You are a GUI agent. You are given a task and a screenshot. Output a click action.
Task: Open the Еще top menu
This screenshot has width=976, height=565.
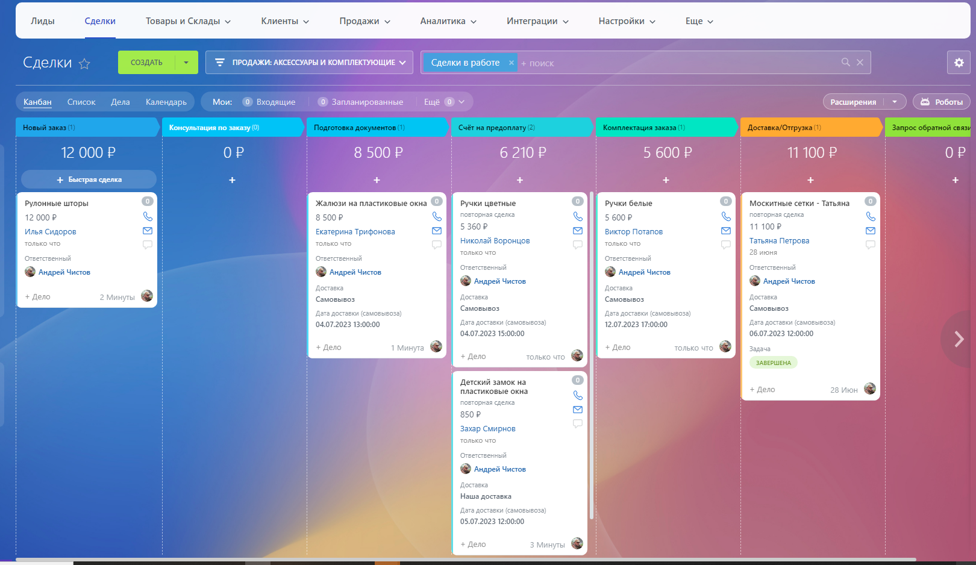coord(699,21)
